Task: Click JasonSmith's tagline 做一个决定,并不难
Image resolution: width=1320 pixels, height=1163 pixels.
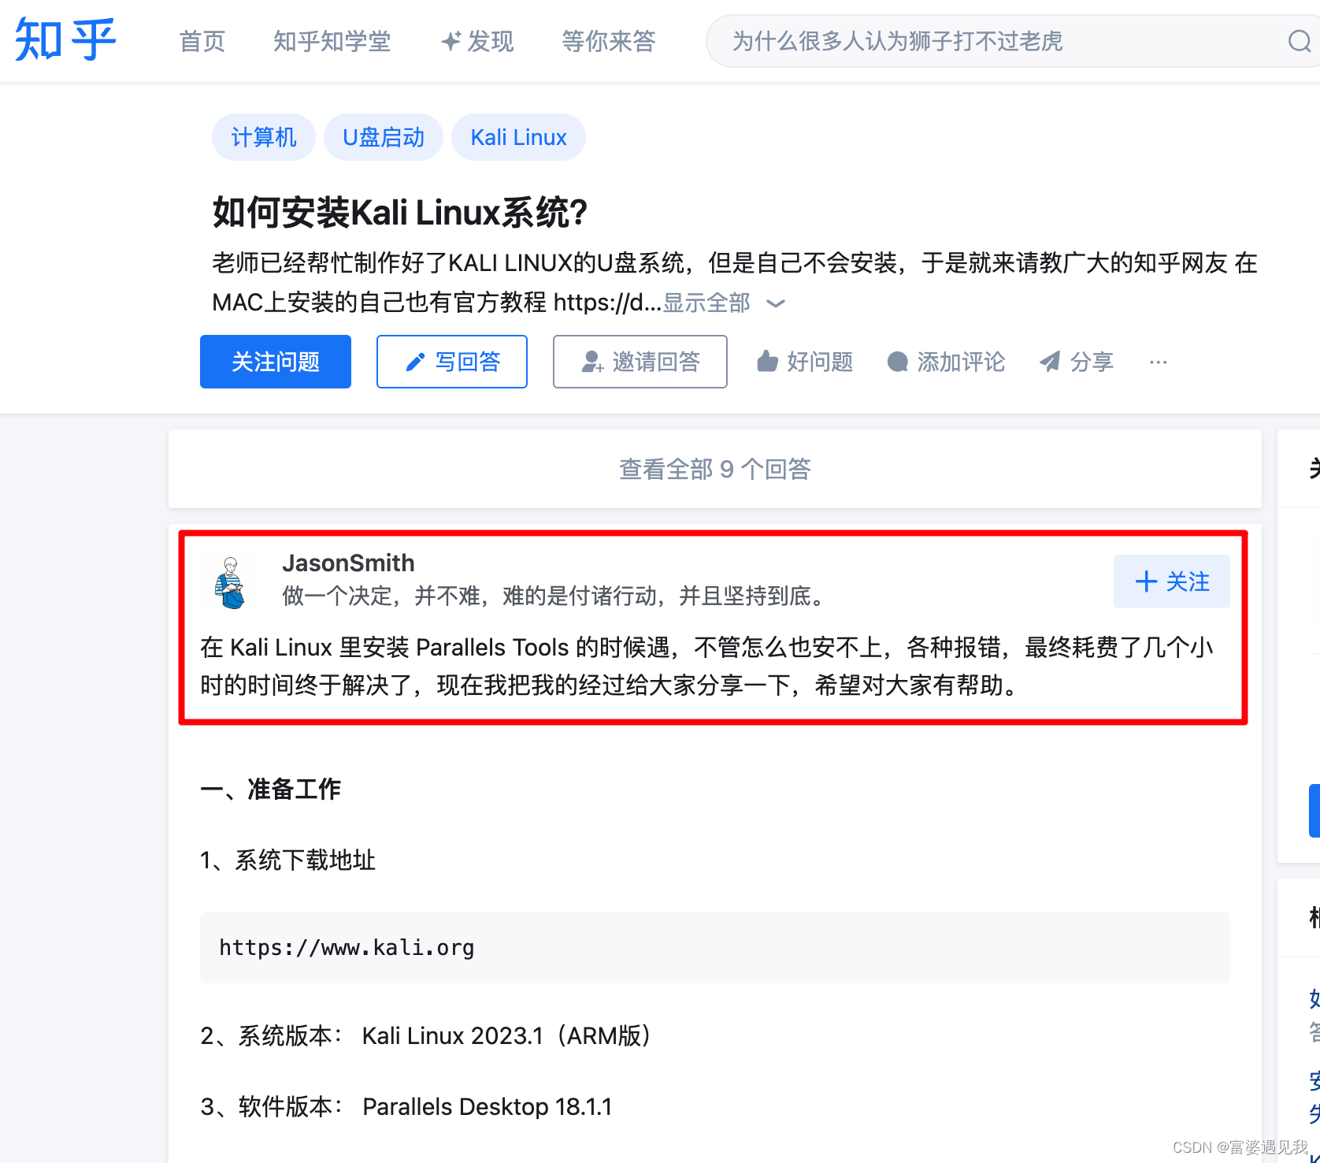Action: (x=554, y=596)
